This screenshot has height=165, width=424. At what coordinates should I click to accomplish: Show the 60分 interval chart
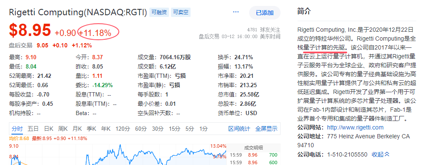pyautogui.click(x=140, y=129)
